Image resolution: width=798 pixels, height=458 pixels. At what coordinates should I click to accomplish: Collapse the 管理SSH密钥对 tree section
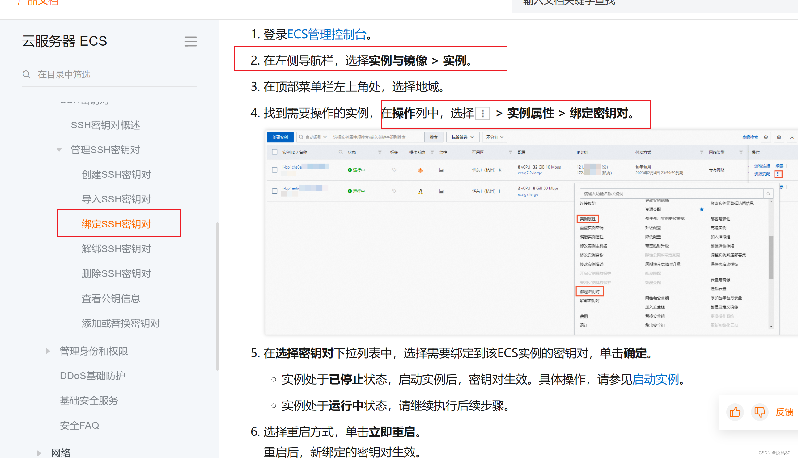[x=59, y=150]
